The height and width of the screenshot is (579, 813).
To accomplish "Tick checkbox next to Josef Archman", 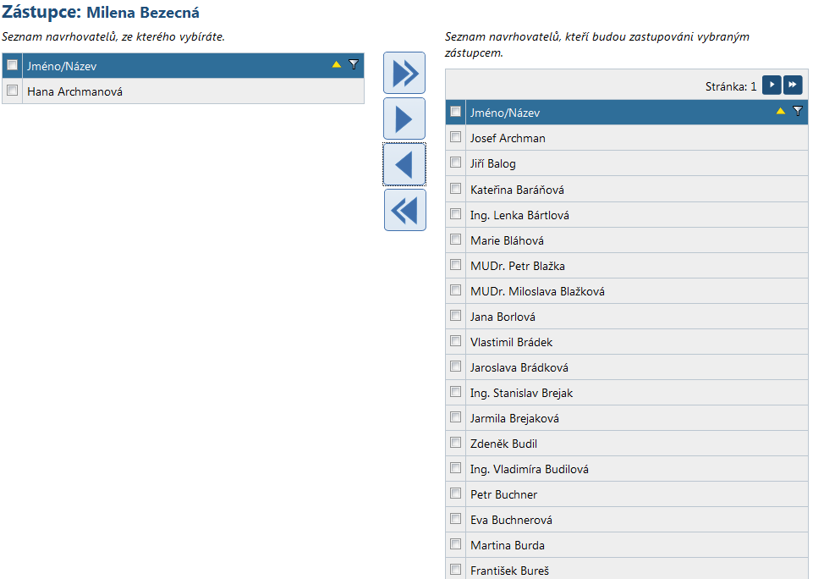I will pyautogui.click(x=456, y=137).
